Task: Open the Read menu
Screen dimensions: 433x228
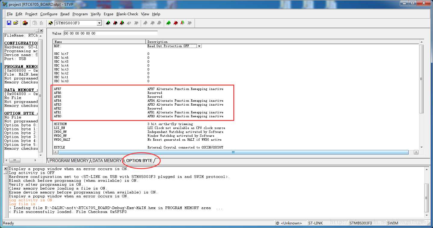Action: [x=65, y=14]
